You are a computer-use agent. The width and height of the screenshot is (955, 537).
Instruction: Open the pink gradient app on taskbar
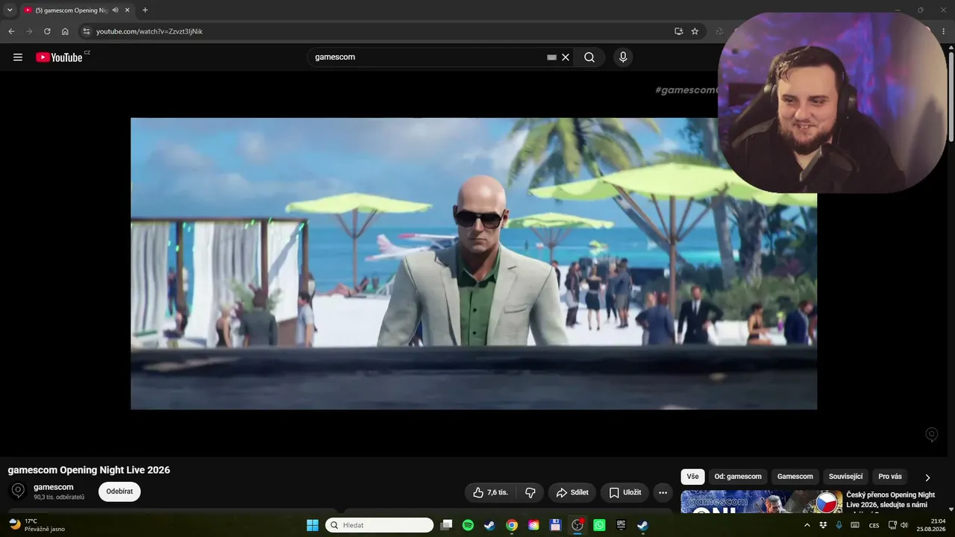(x=533, y=525)
